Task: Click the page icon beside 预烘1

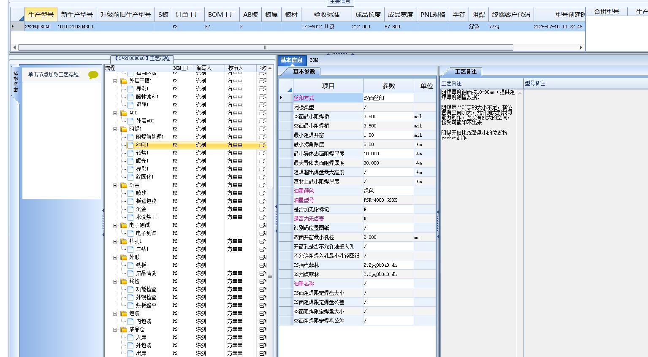Action: (130, 153)
